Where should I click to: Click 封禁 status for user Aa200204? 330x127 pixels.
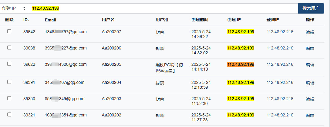[x=160, y=83]
